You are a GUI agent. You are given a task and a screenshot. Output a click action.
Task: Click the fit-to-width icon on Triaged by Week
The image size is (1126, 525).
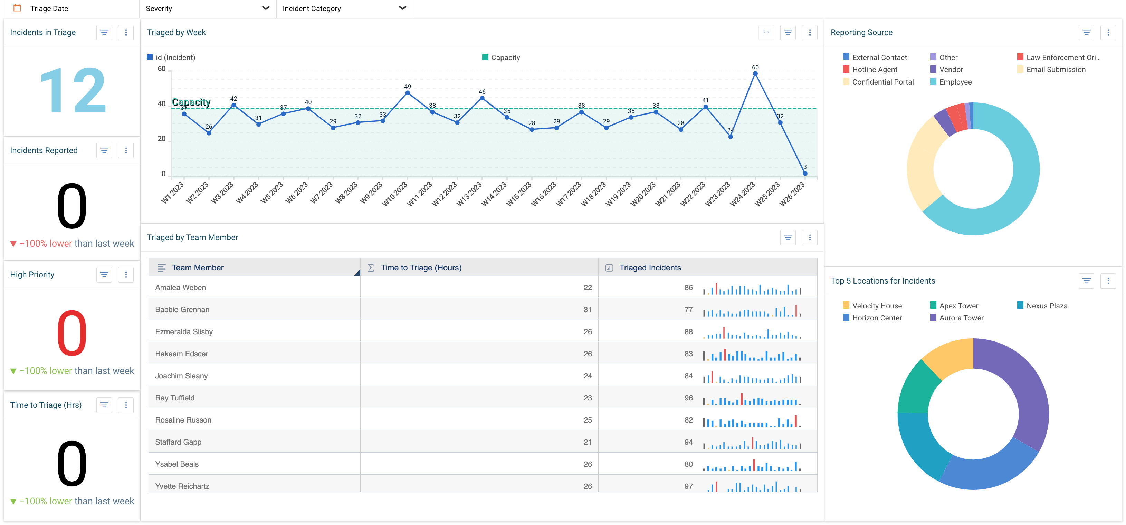coord(766,32)
